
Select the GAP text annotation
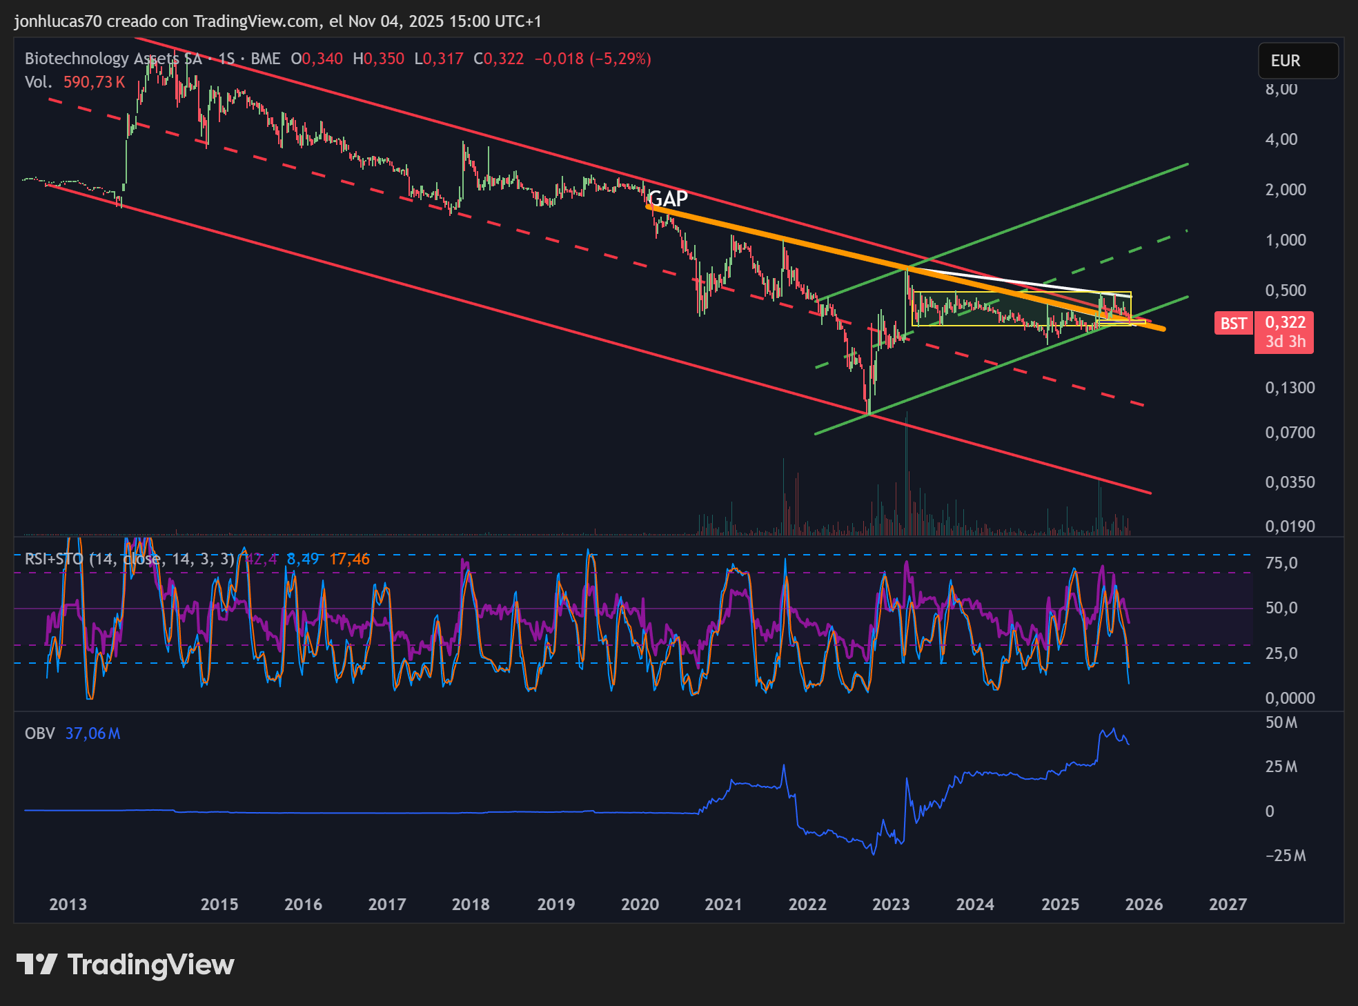668,199
